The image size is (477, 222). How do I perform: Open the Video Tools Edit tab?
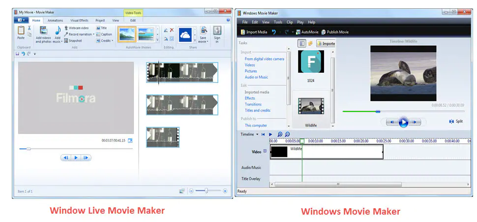(133, 20)
